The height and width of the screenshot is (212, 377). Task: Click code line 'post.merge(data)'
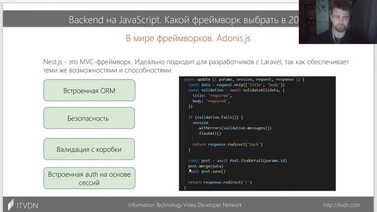click(206, 166)
